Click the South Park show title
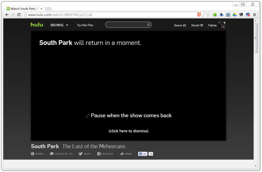The height and width of the screenshot is (172, 262). pyautogui.click(x=45, y=146)
